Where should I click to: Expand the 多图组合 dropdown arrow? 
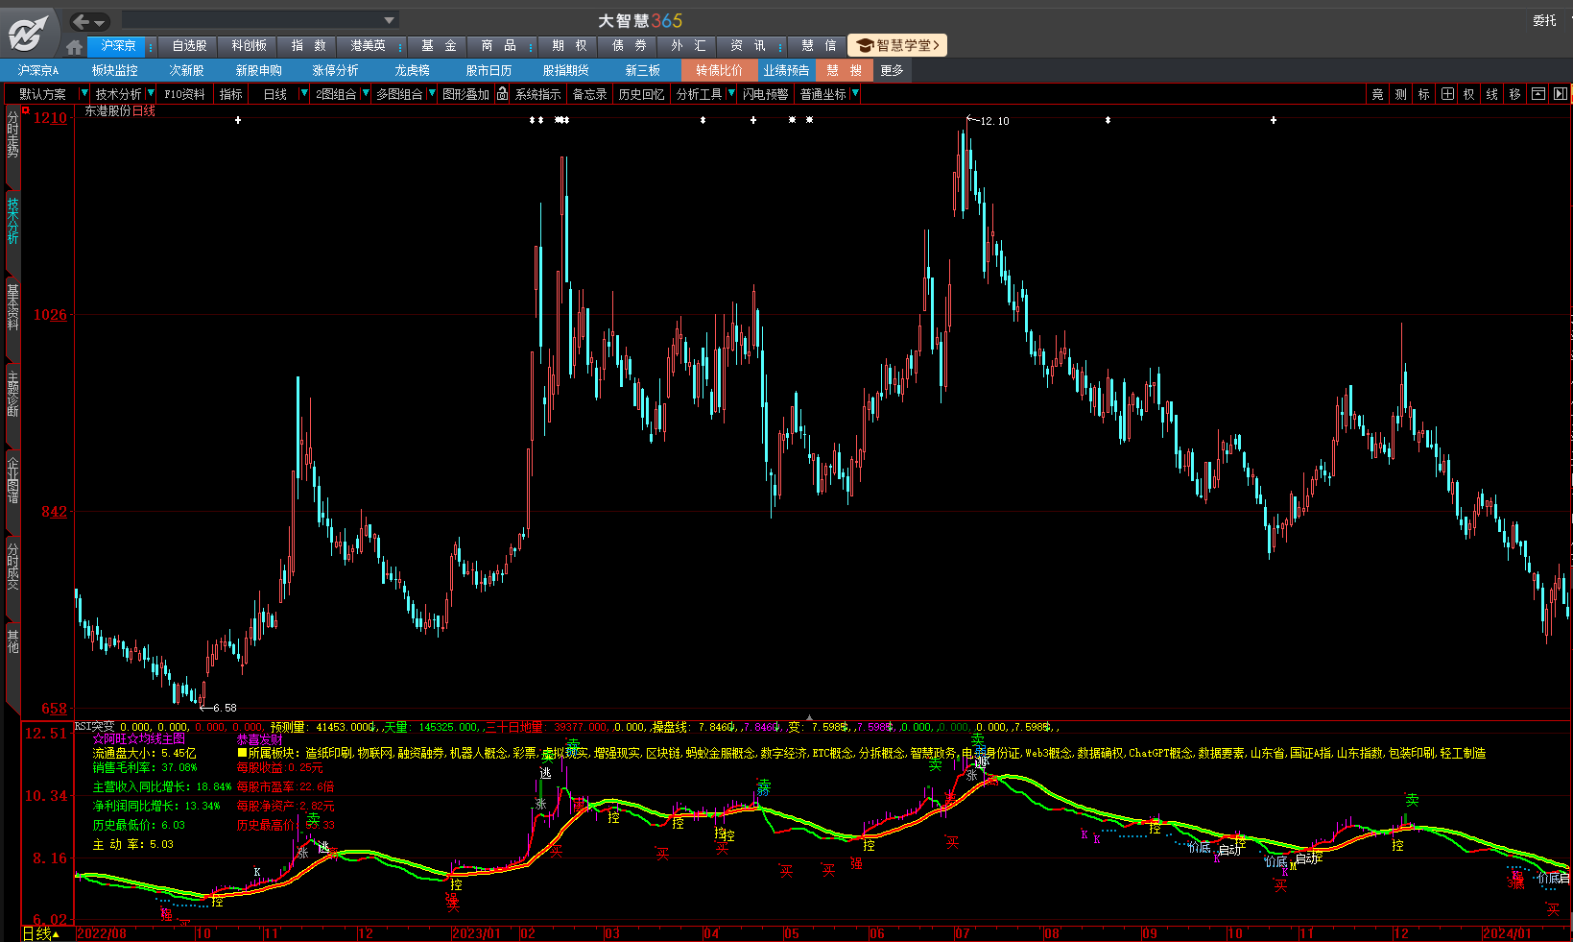coord(432,94)
